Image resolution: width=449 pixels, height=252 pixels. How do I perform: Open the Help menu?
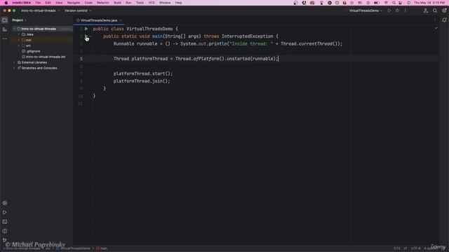[x=178, y=3]
